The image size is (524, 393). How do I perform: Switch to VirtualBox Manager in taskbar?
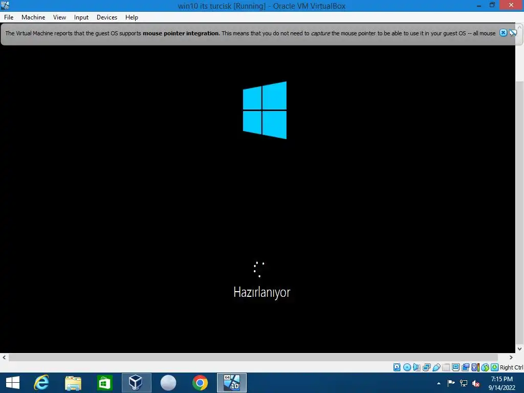(136, 383)
